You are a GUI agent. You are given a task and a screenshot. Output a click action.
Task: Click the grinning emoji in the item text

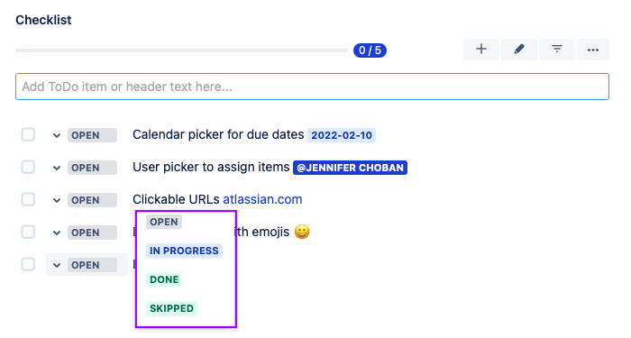(302, 233)
